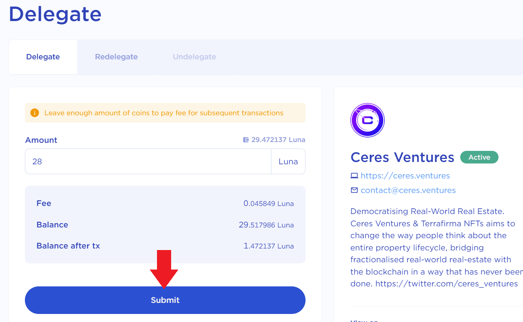Click the Ceres Ventures validator logo
The height and width of the screenshot is (322, 523).
tap(367, 120)
